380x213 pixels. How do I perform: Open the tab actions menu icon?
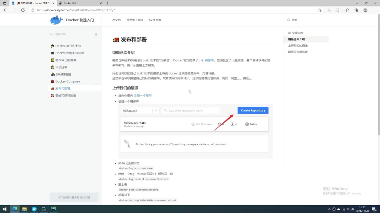point(4,3)
